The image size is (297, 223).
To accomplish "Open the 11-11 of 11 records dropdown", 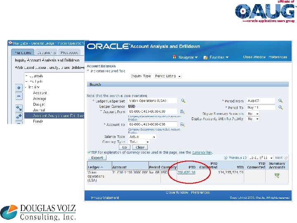I will tap(261, 158).
